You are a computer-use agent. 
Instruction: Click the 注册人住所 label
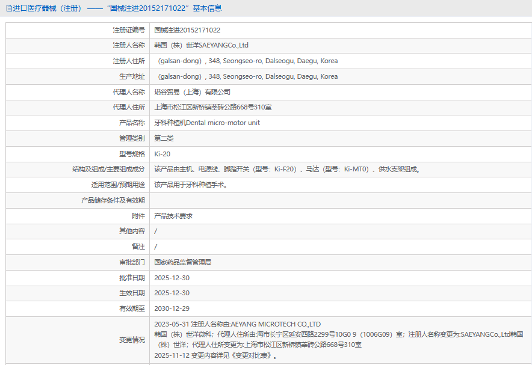(x=129, y=61)
